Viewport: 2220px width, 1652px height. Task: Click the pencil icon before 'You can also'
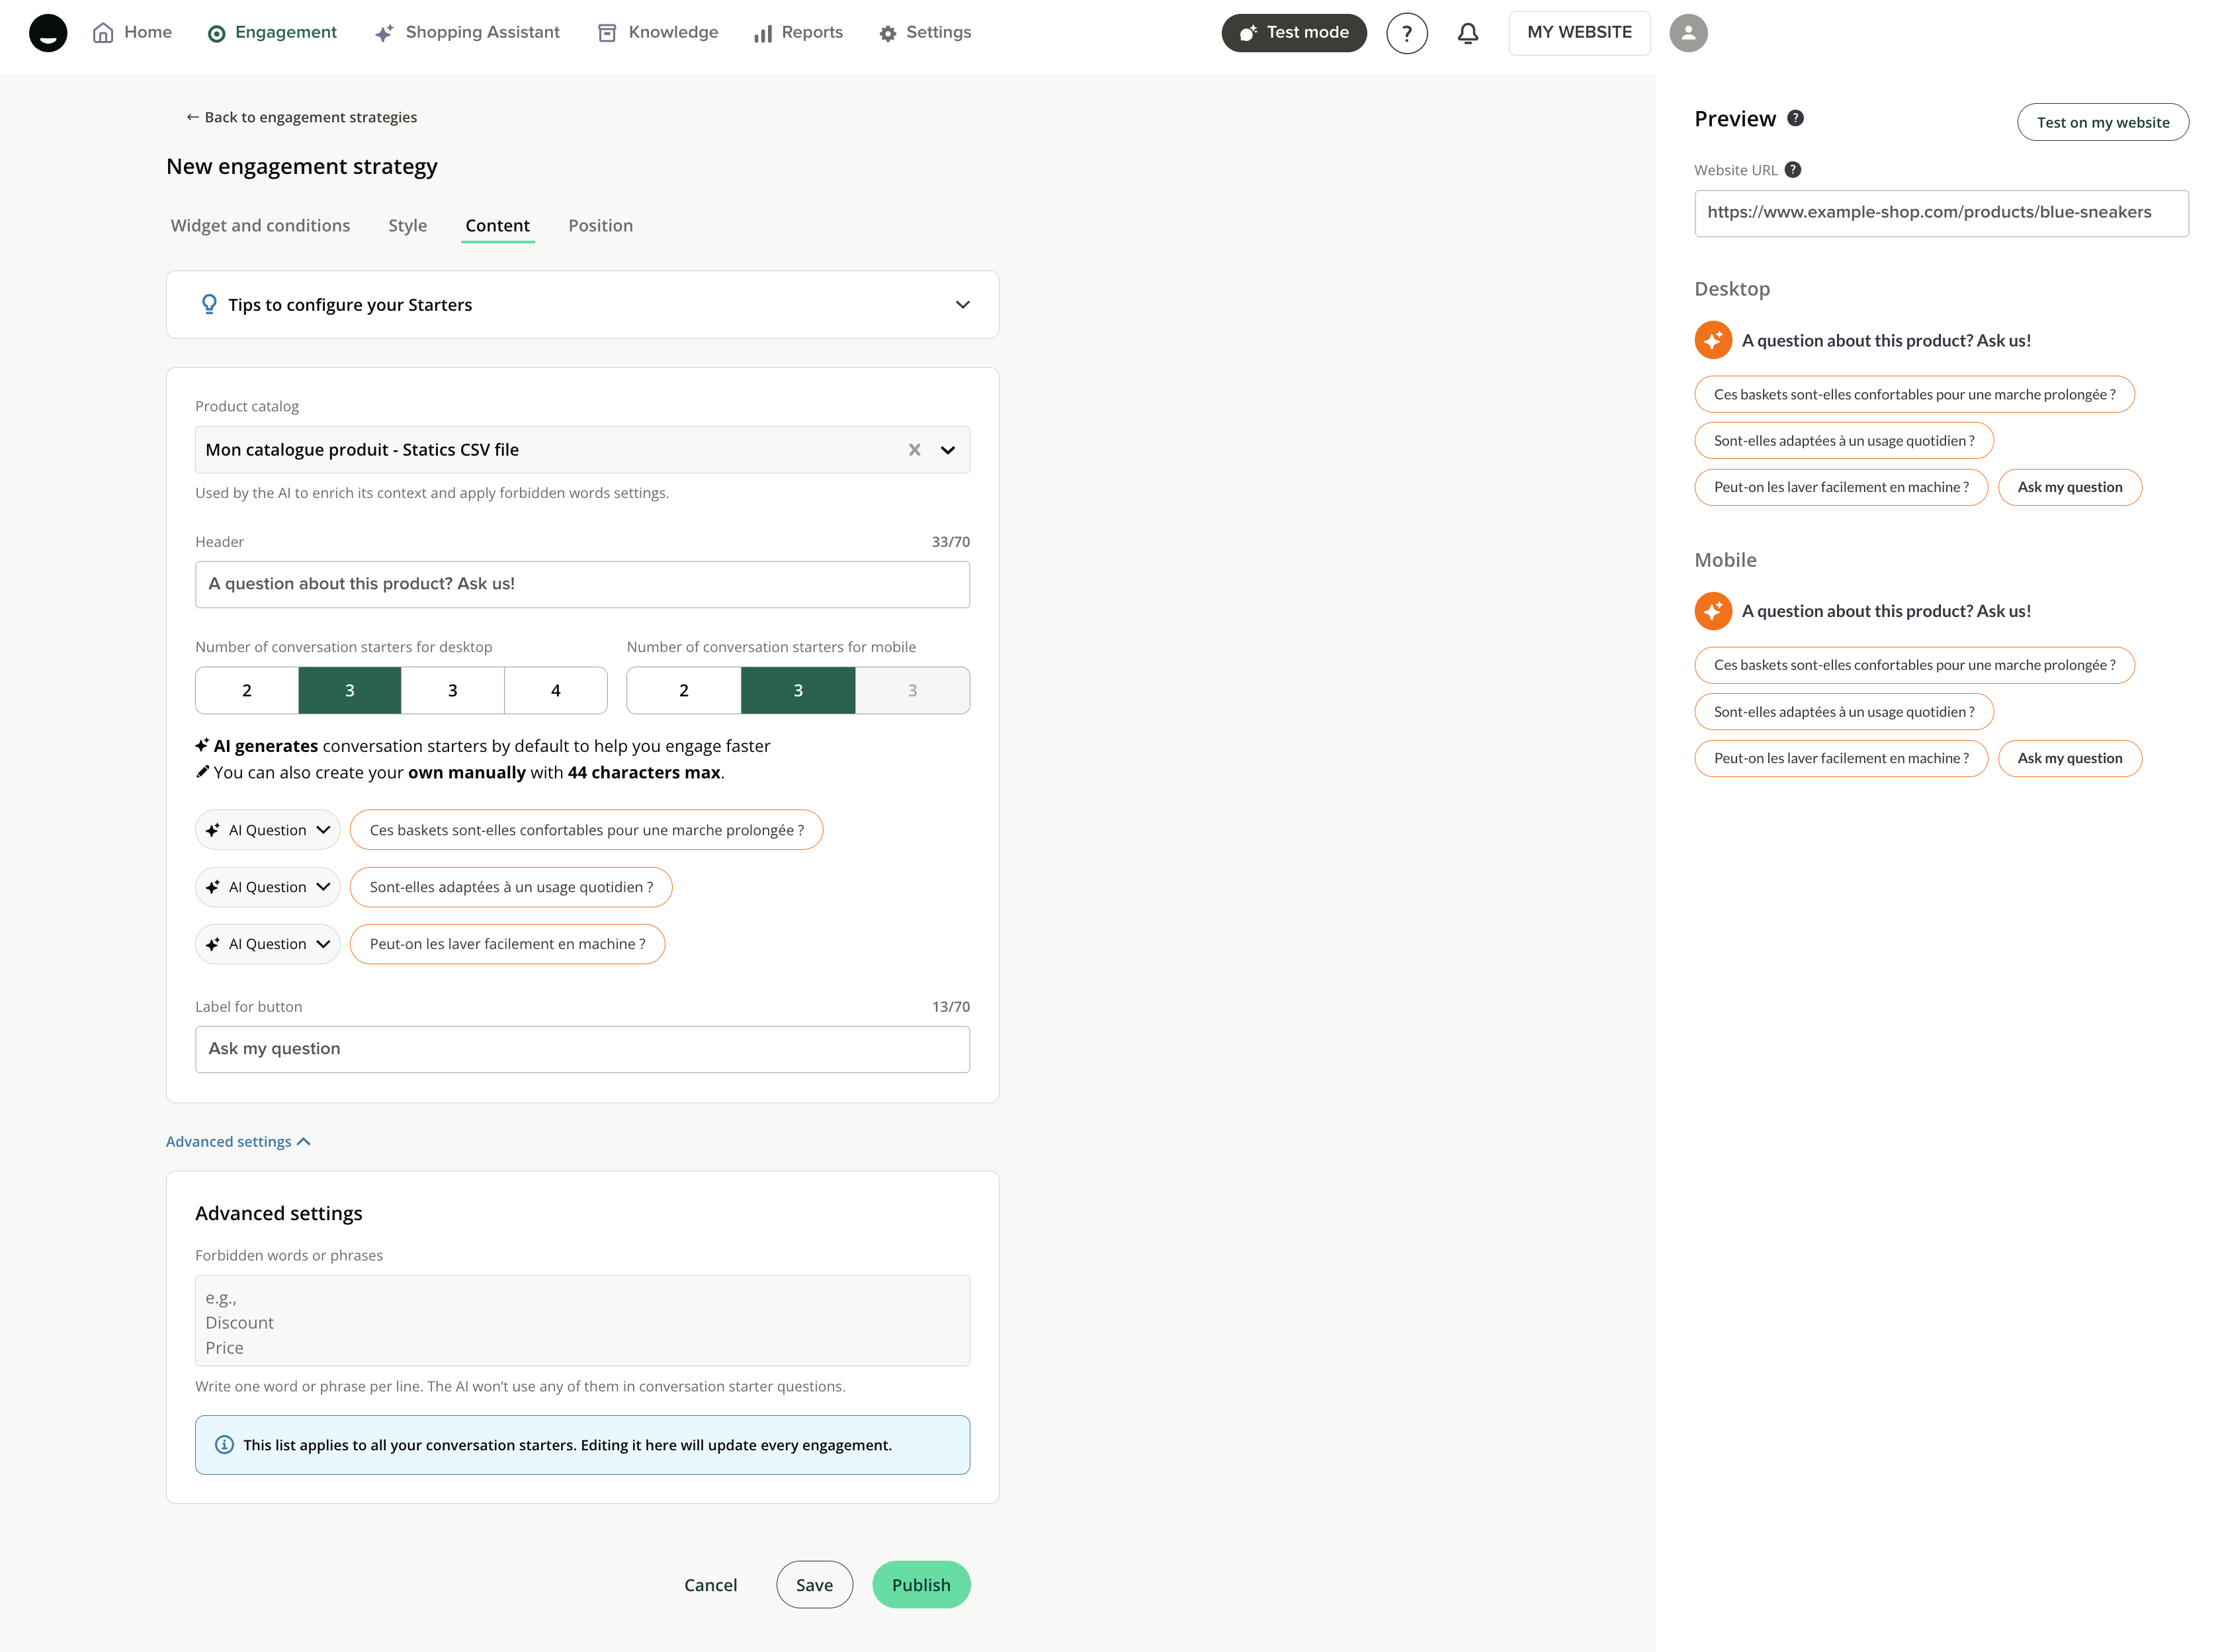202,772
